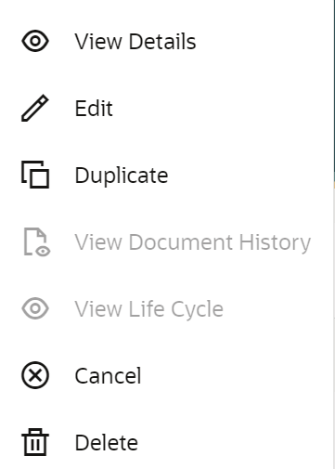This screenshot has height=469, width=335.
Task: Click the trash can Delete icon
Action: click(x=35, y=442)
